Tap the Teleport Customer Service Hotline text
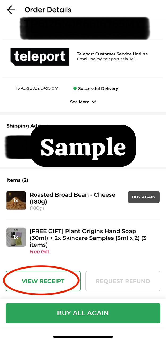The image size is (166, 341). pos(112,54)
